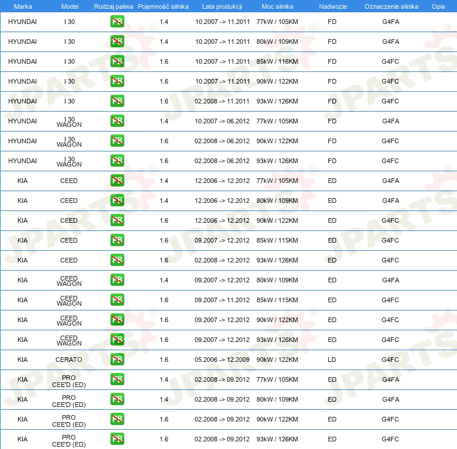This screenshot has height=449, width=457.
Task: Click fuel icon for CEED WAGON 93kW row
Action: coord(117,340)
